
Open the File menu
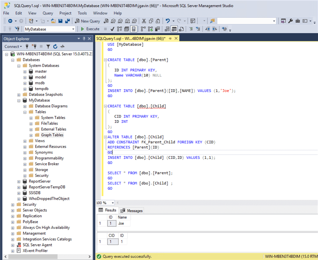point(6,13)
